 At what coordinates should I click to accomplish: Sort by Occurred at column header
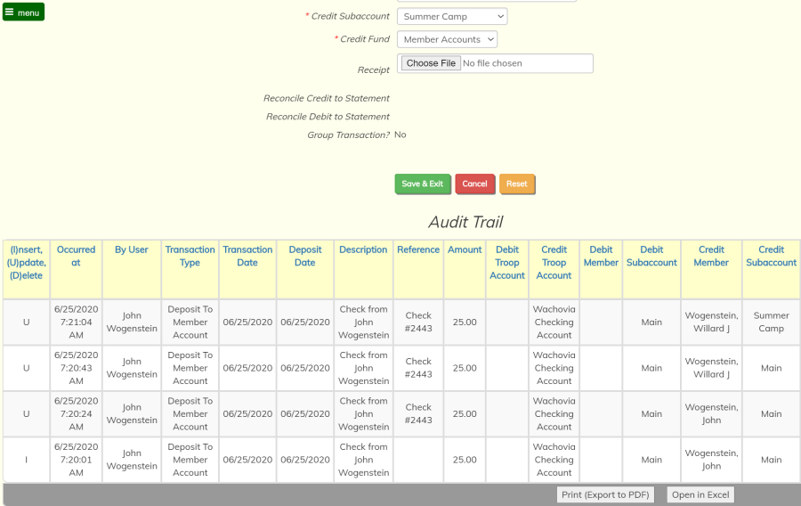tap(77, 256)
